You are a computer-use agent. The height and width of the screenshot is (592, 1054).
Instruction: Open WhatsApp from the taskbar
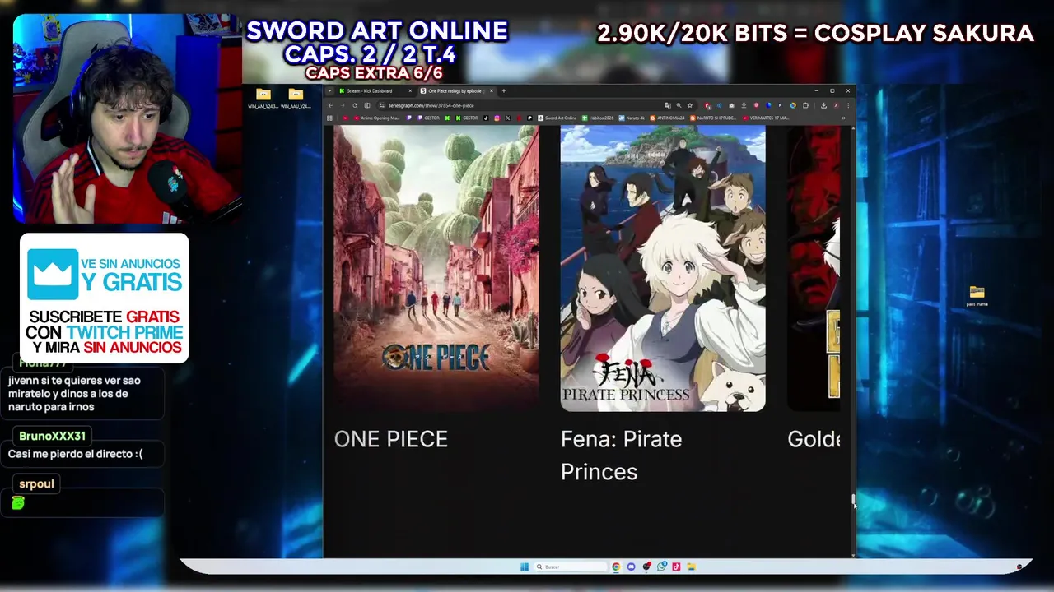click(x=661, y=567)
